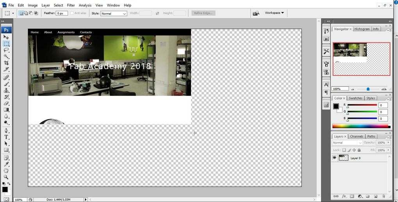Open the Workspace dropdown
398x202 pixels.
click(x=275, y=13)
